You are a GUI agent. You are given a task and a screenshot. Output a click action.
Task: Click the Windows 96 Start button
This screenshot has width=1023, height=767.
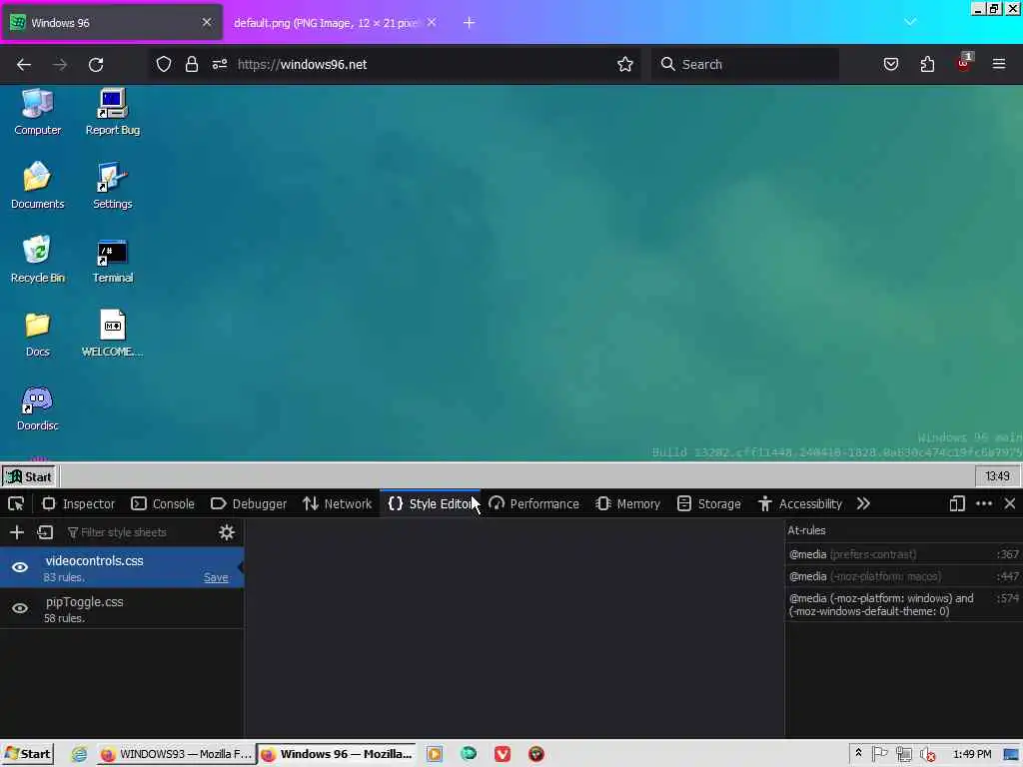click(29, 476)
